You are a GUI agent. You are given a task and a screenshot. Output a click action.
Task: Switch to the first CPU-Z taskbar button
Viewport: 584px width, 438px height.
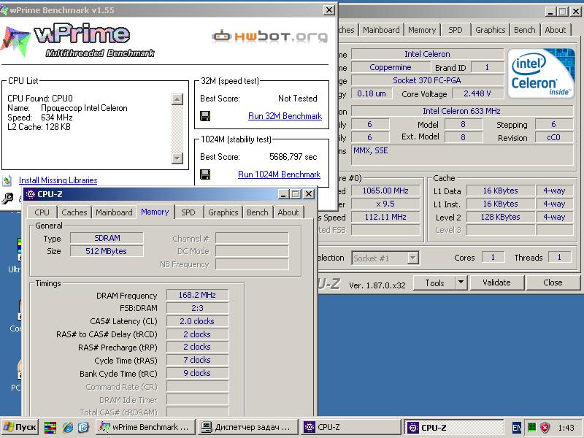350,427
